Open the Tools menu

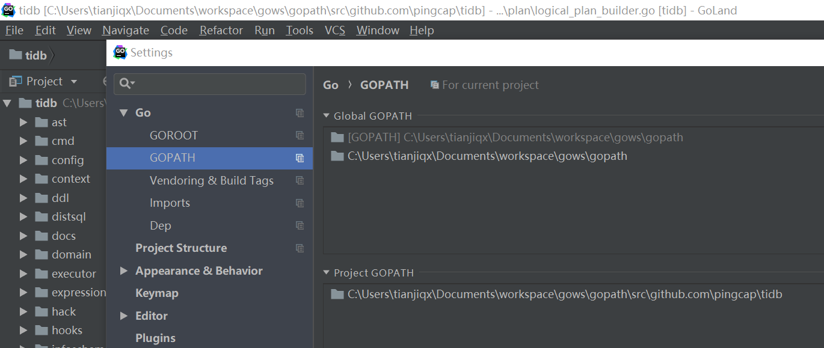[x=300, y=30]
